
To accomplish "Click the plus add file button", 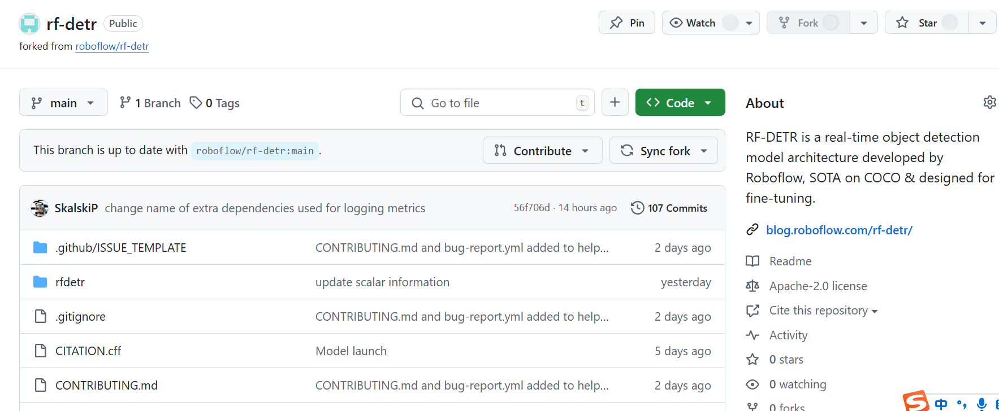I will pos(615,102).
